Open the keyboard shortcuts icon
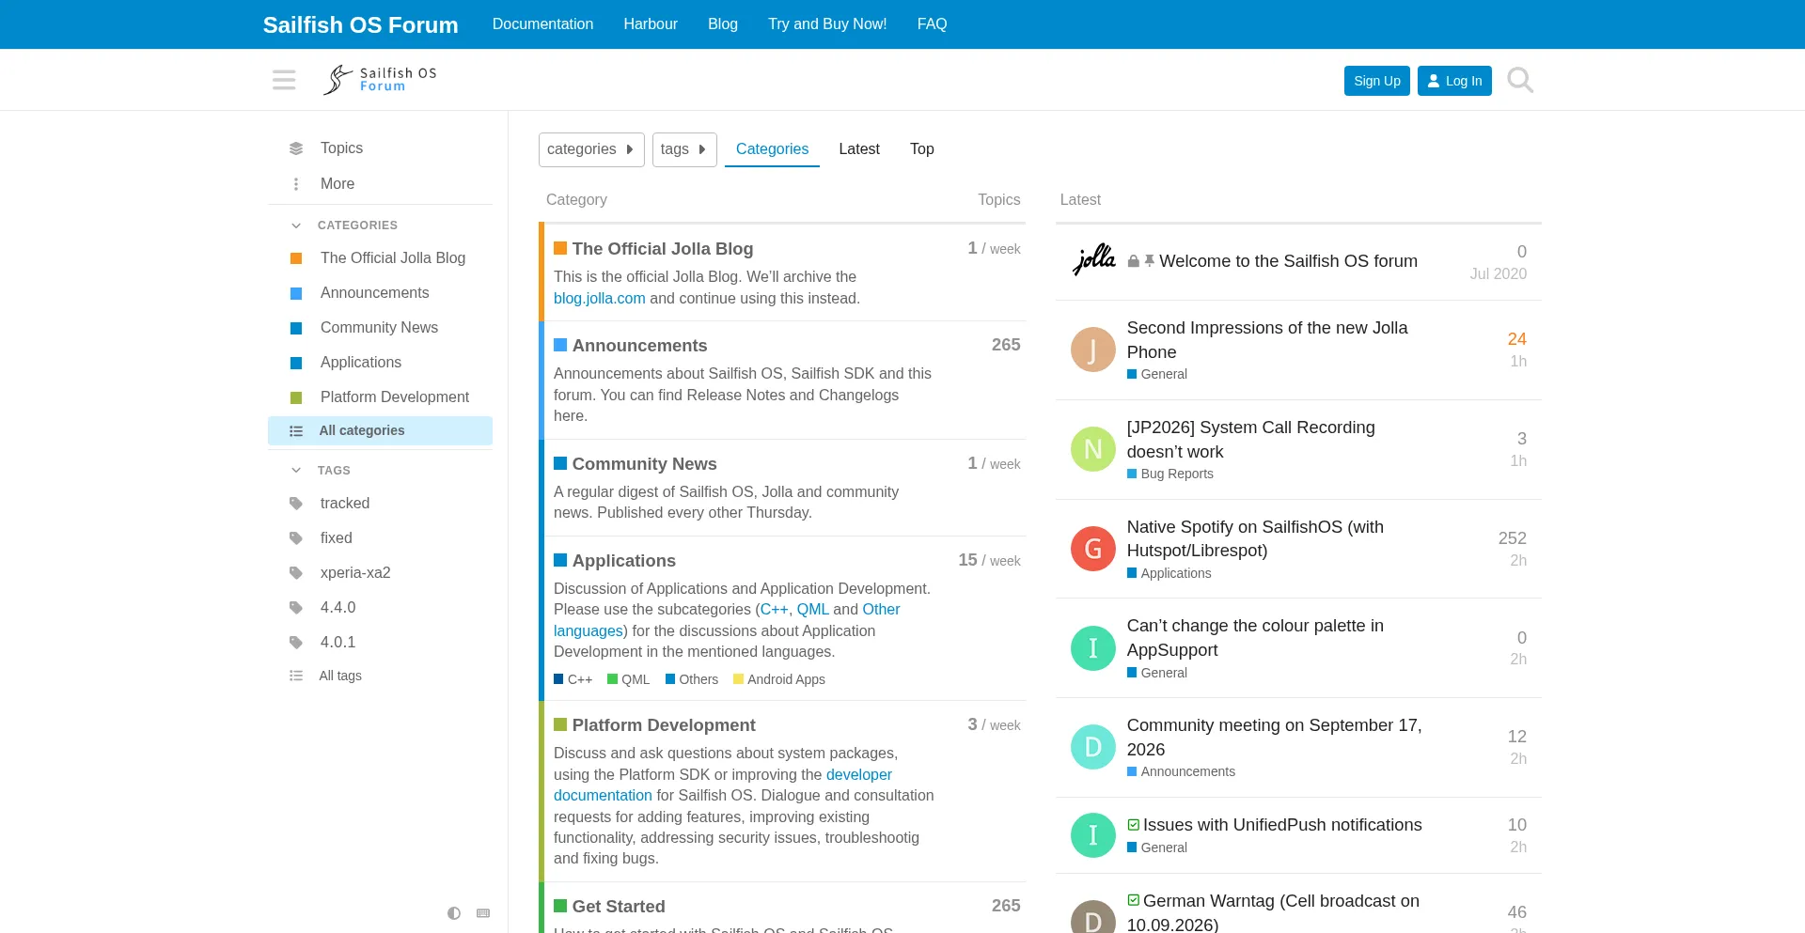 click(483, 913)
